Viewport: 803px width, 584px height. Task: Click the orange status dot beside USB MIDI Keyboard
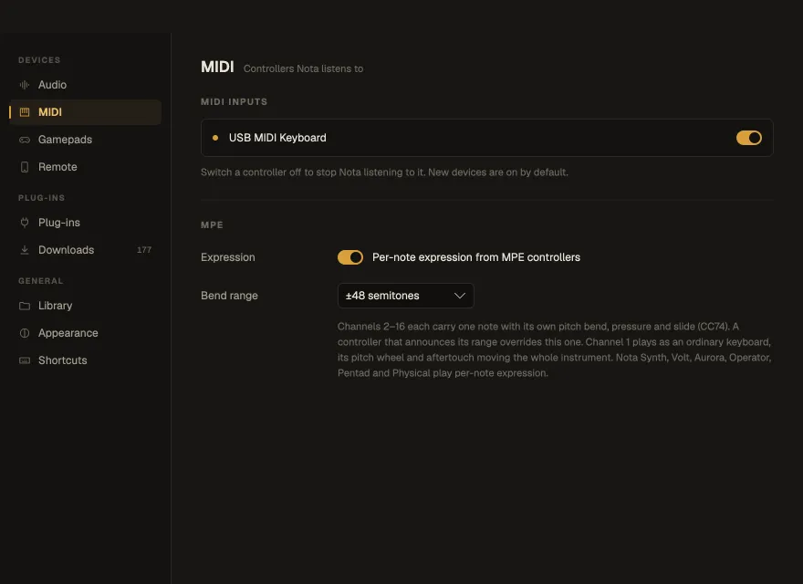(215, 138)
